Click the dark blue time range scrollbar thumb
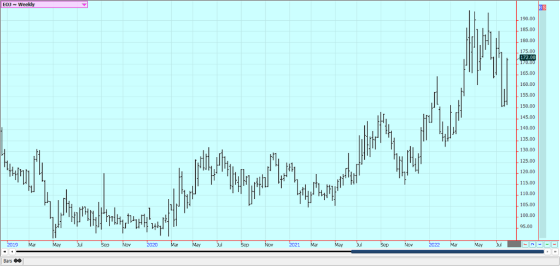Screen dimensions: 560x266 point(447,252)
